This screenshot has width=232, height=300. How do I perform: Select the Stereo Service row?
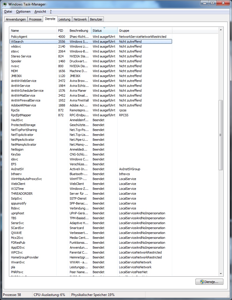(x=91, y=56)
